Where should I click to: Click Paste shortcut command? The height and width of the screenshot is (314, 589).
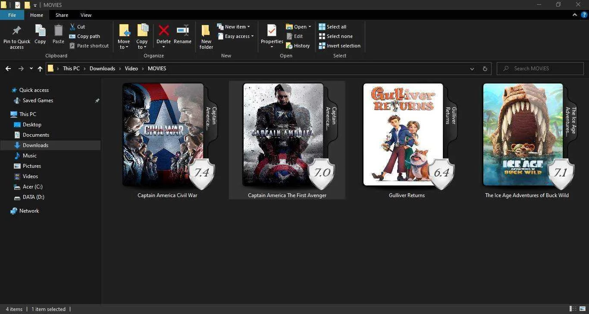89,46
